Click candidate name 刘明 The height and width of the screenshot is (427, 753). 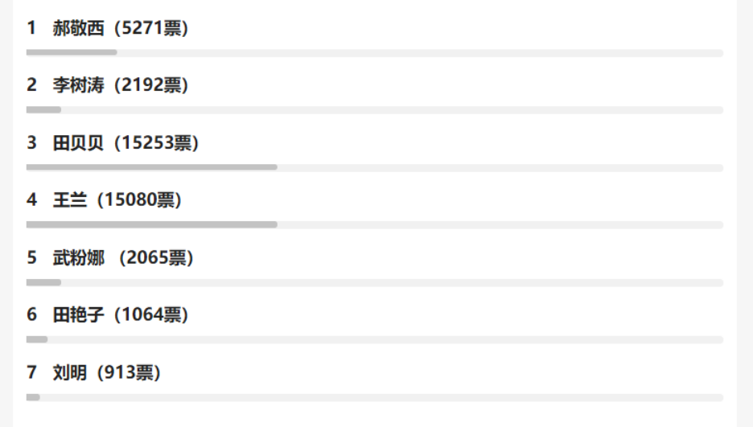coord(70,373)
